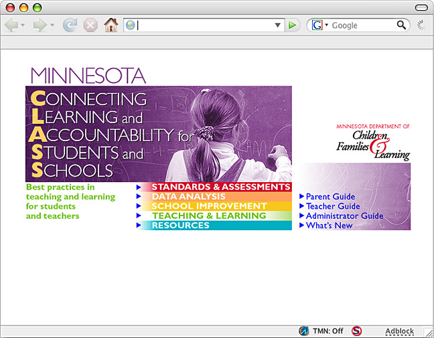Click the arrow bullet before Teacher Guide
Screen dimensions: 434x338
click(x=301, y=206)
